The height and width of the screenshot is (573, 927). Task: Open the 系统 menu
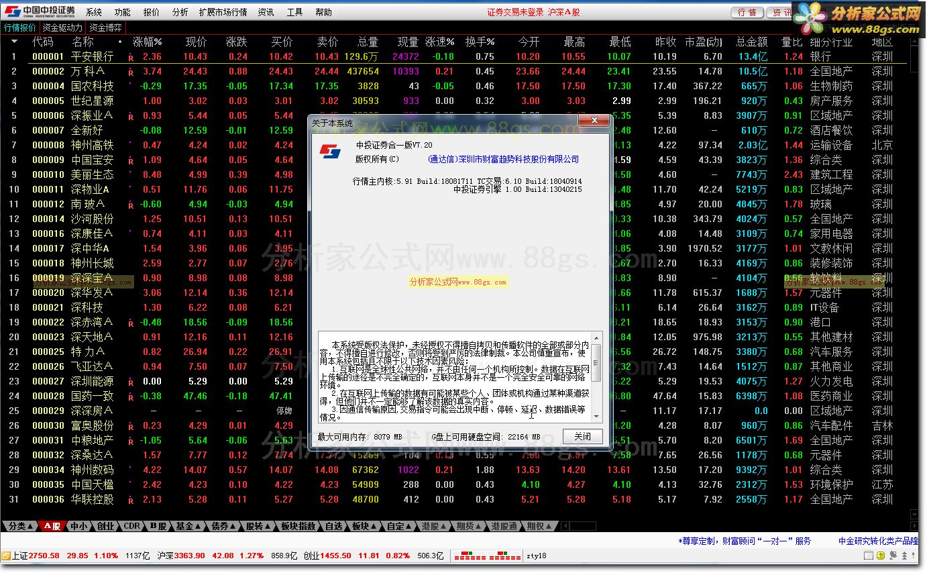point(94,12)
